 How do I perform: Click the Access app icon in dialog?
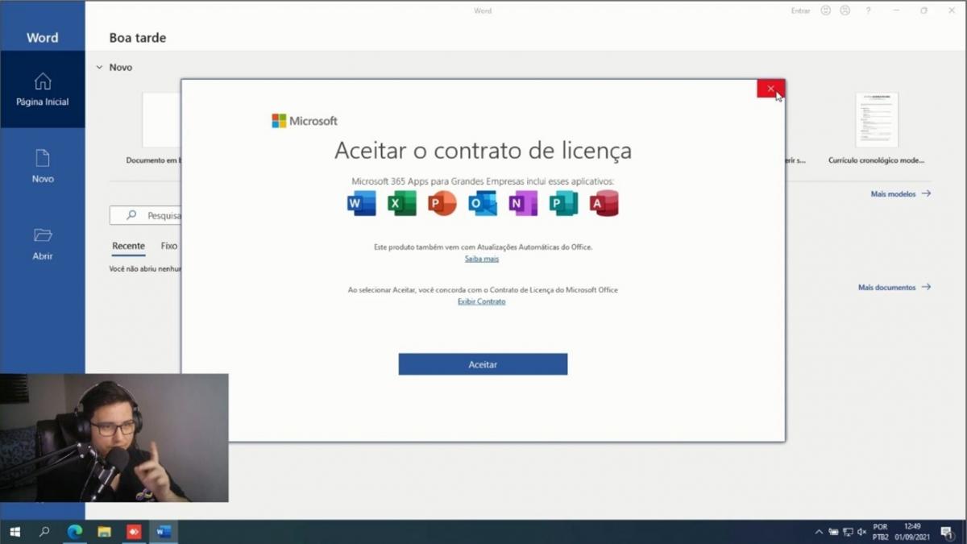click(x=604, y=203)
